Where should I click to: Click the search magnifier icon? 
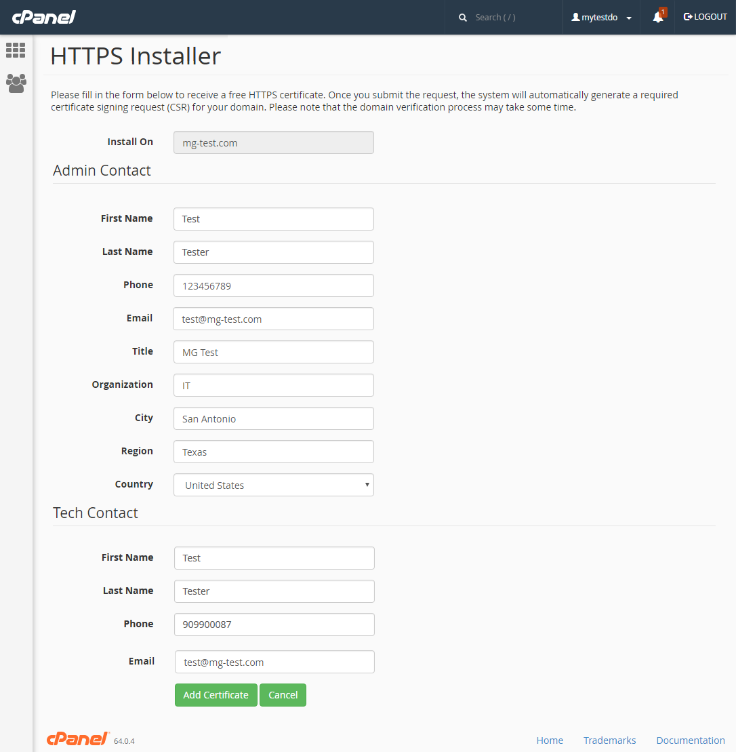tap(463, 17)
